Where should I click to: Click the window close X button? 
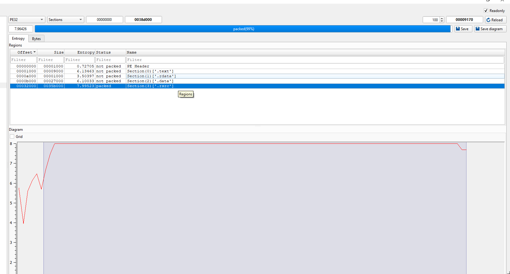point(502,1)
